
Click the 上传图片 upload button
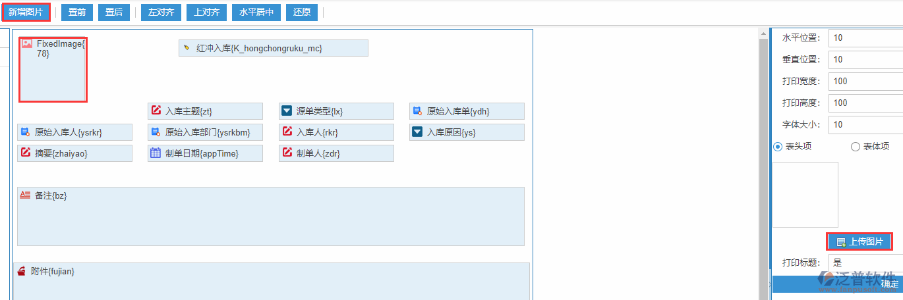pyautogui.click(x=859, y=241)
